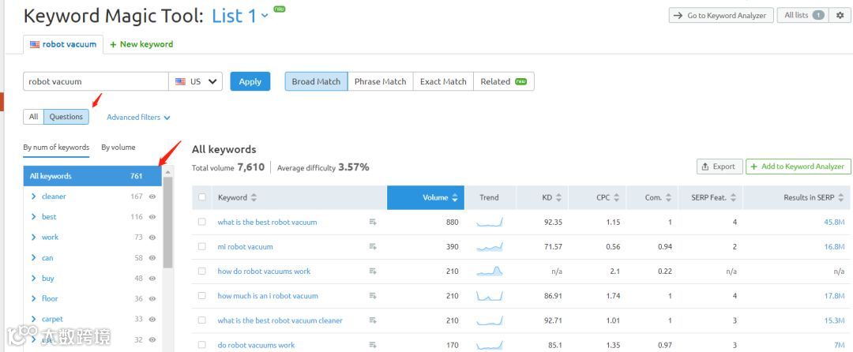Open 'what is the best robot vacuum' keyword link
Screen dimensions: 853x352
pos(267,223)
